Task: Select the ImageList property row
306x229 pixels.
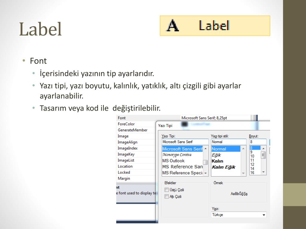Action: (x=136, y=160)
